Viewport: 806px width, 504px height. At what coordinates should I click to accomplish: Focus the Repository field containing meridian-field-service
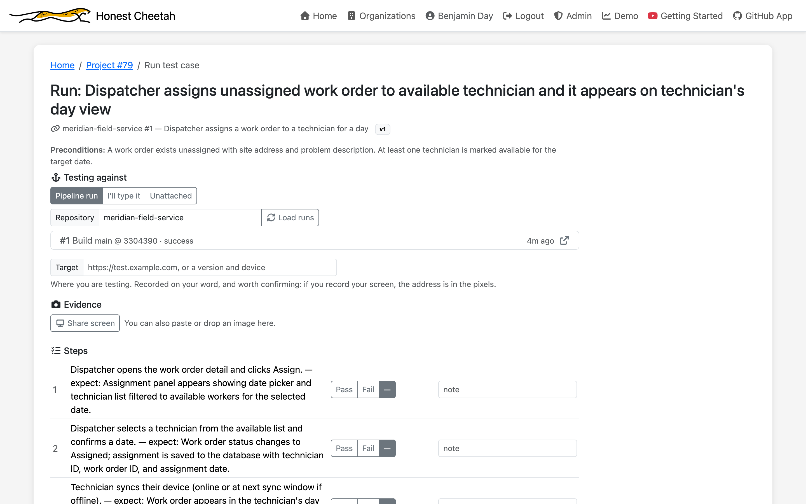(x=180, y=218)
